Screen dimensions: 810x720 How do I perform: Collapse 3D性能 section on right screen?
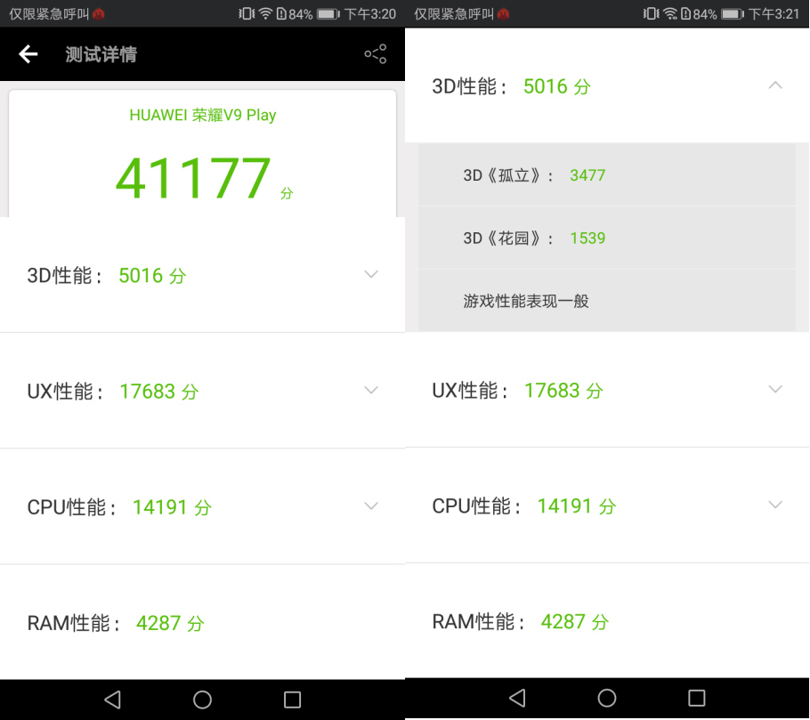click(775, 85)
